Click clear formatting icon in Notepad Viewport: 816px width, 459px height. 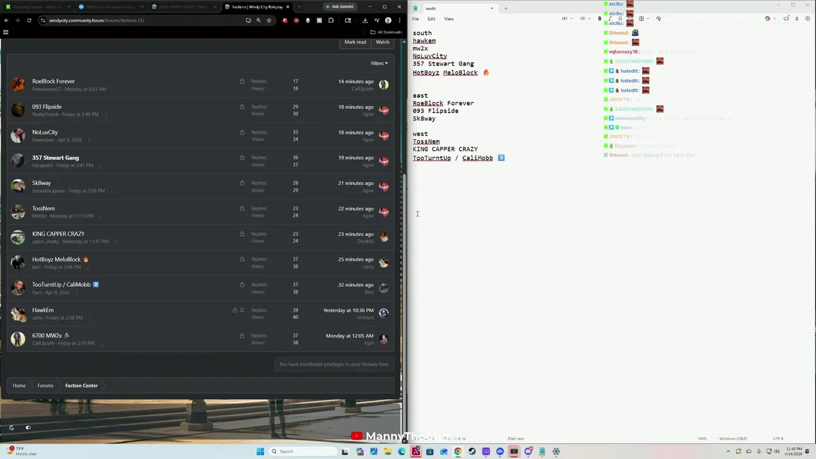[x=658, y=18]
